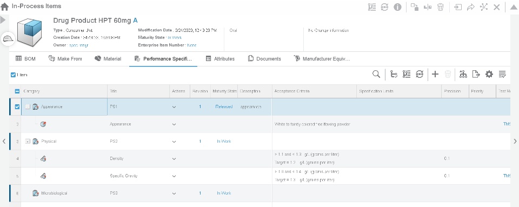Image resolution: width=519 pixels, height=207 pixels.
Task: Toggle the header select-all checkbox
Action: [x=17, y=91]
